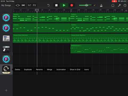Viewport: 128px width, 96px height.
Task: Open the Loop Browser
Action: [x=113, y=5]
